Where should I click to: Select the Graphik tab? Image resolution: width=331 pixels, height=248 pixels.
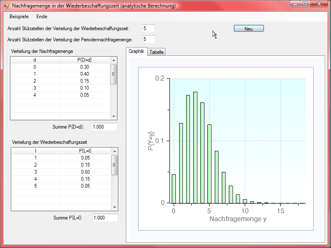(x=137, y=52)
